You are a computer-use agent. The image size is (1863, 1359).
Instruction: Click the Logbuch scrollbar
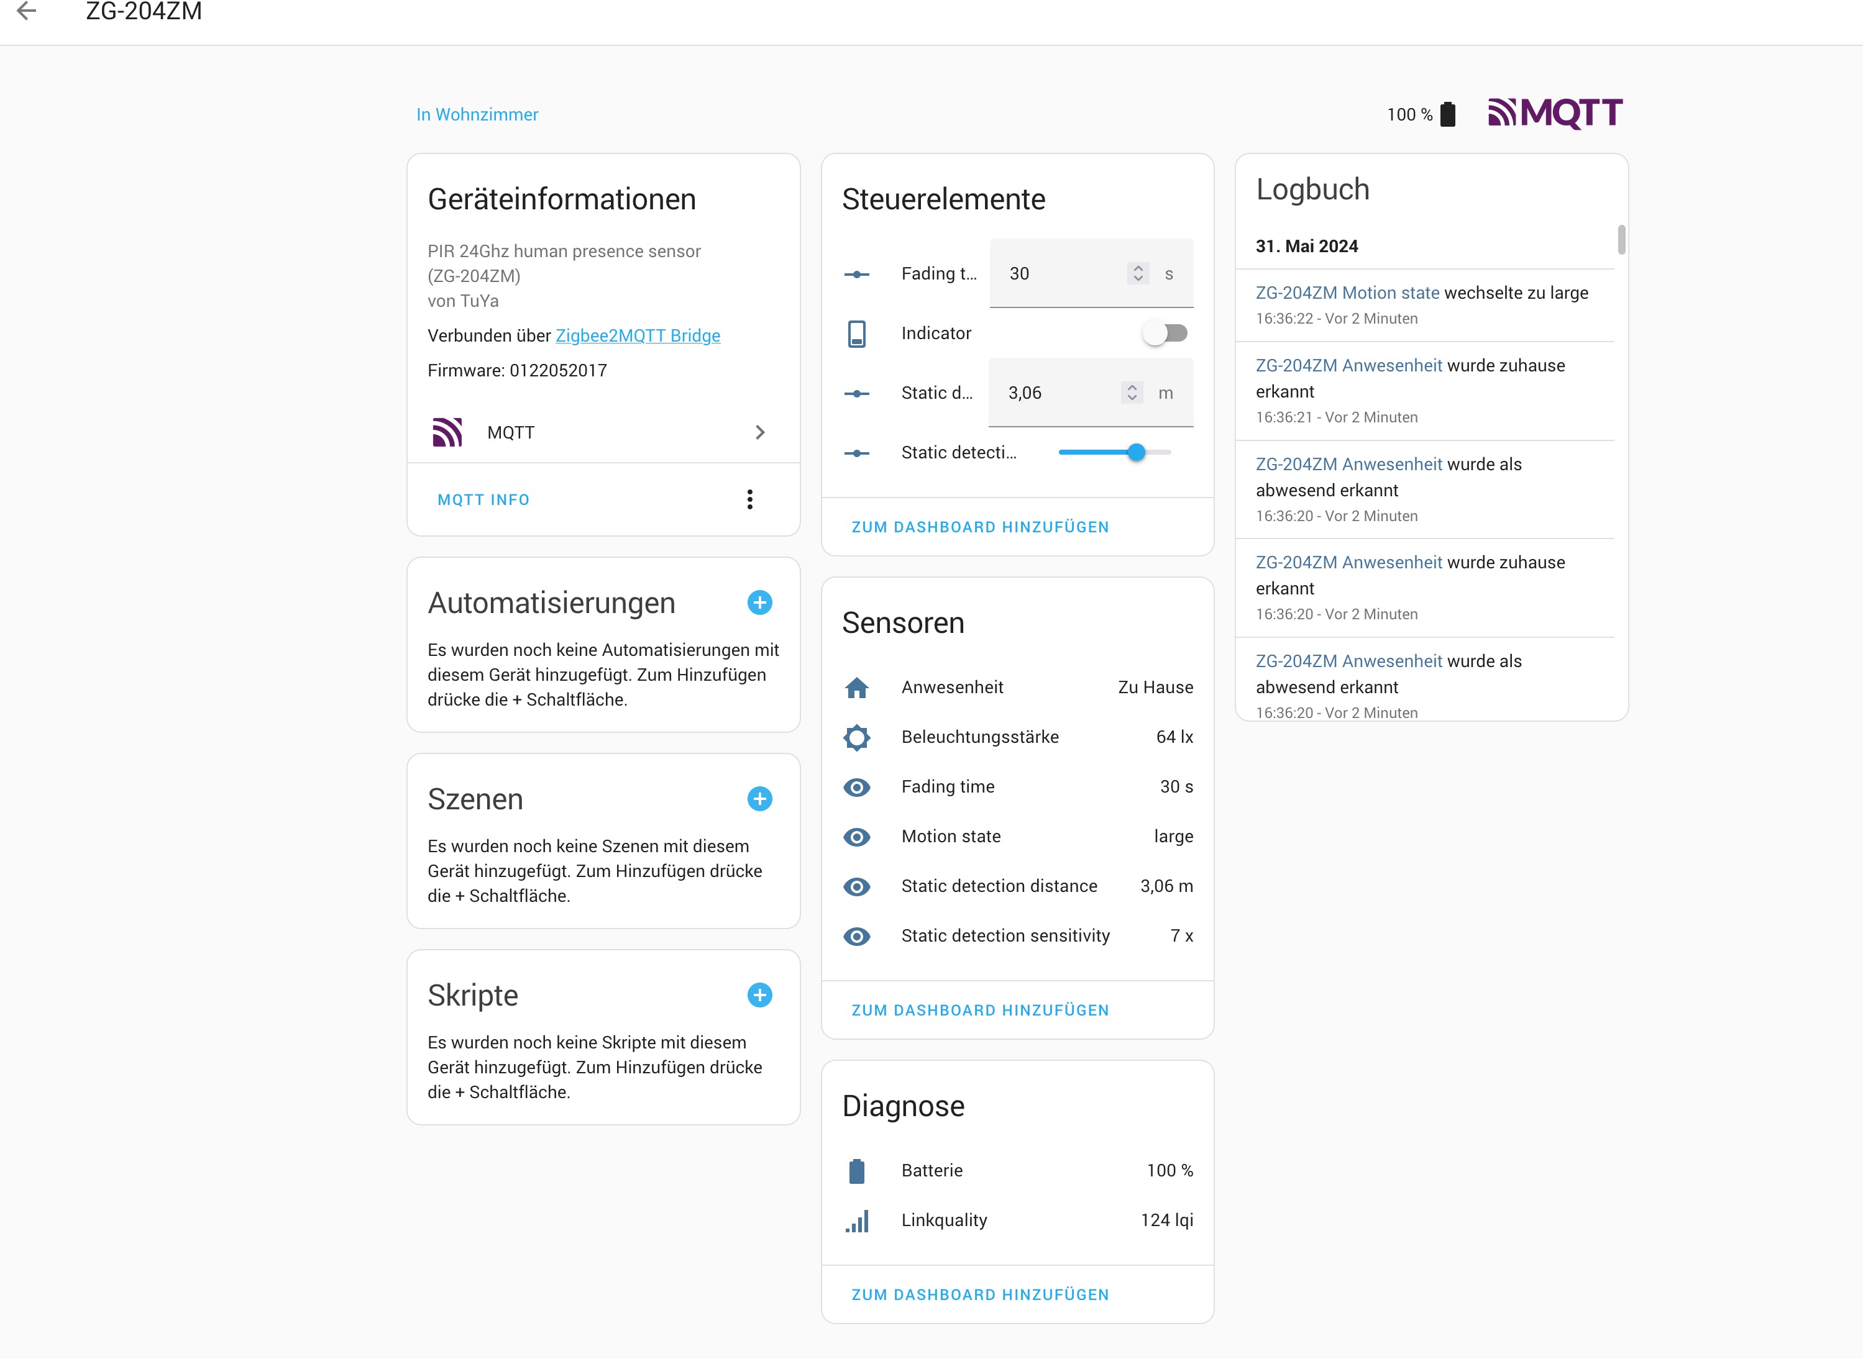1620,240
